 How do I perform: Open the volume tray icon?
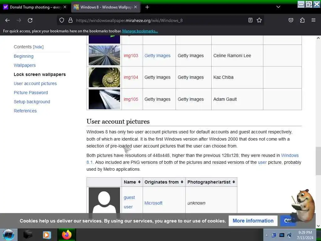pyautogui.click(x=289, y=235)
